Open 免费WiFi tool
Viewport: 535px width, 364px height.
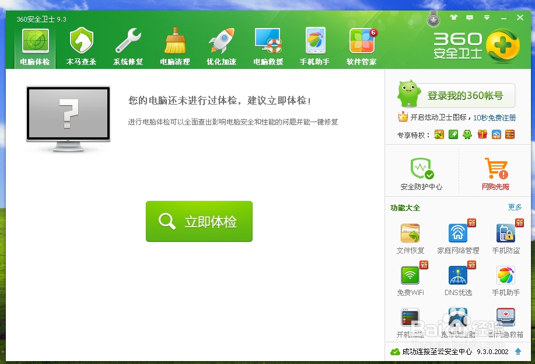pyautogui.click(x=410, y=280)
